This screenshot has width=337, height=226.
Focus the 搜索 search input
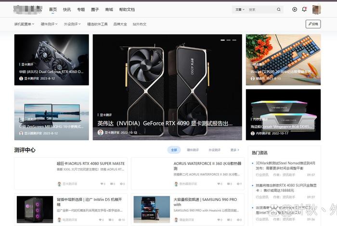[x=261, y=10]
